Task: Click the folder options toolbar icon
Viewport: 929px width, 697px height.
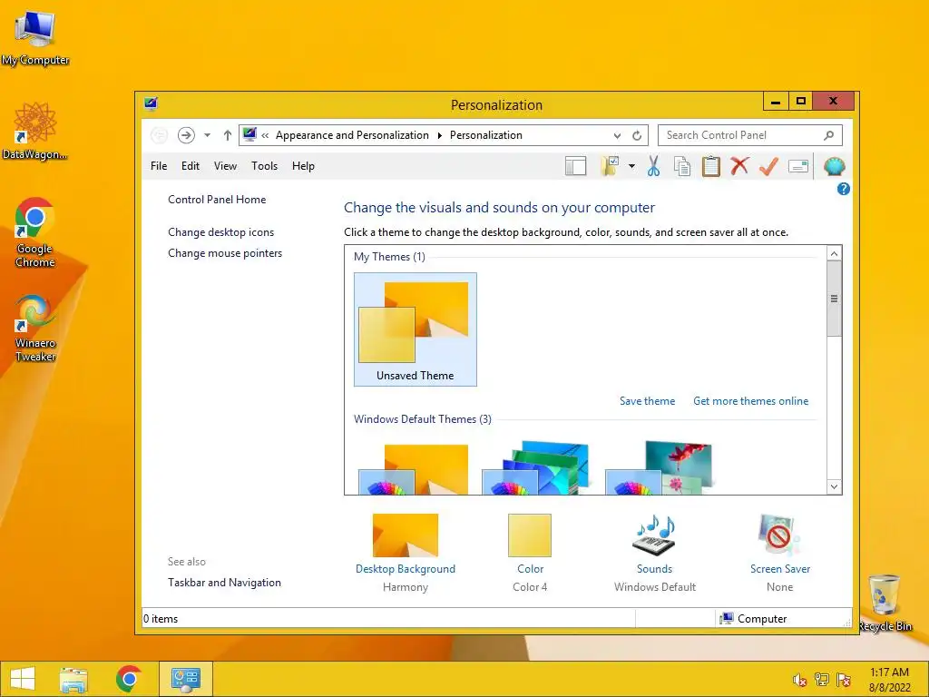Action: point(610,167)
